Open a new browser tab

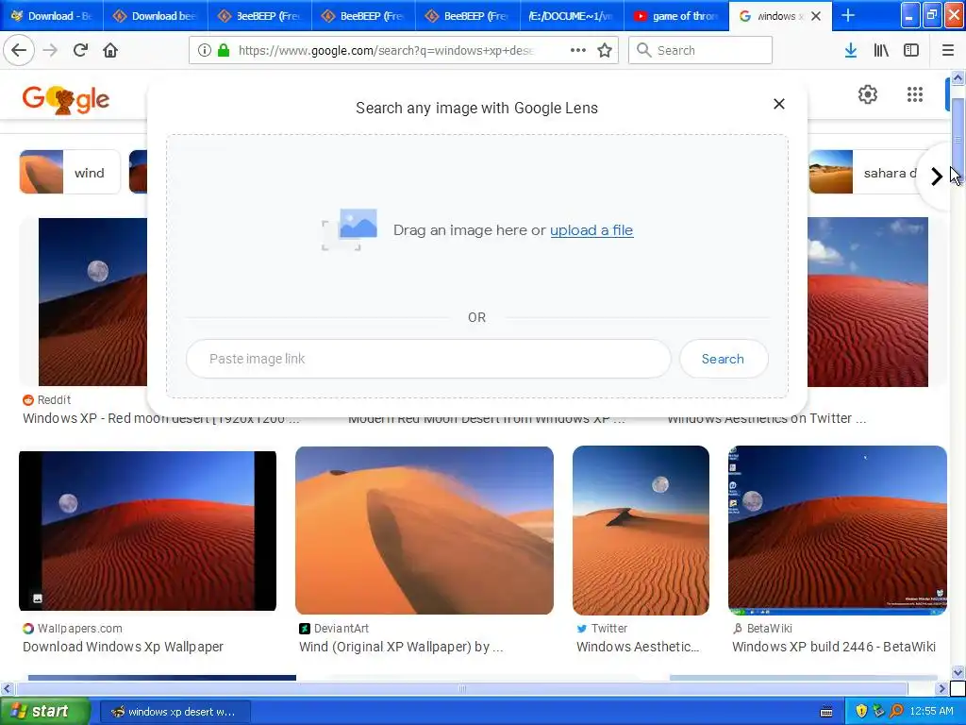848,16
